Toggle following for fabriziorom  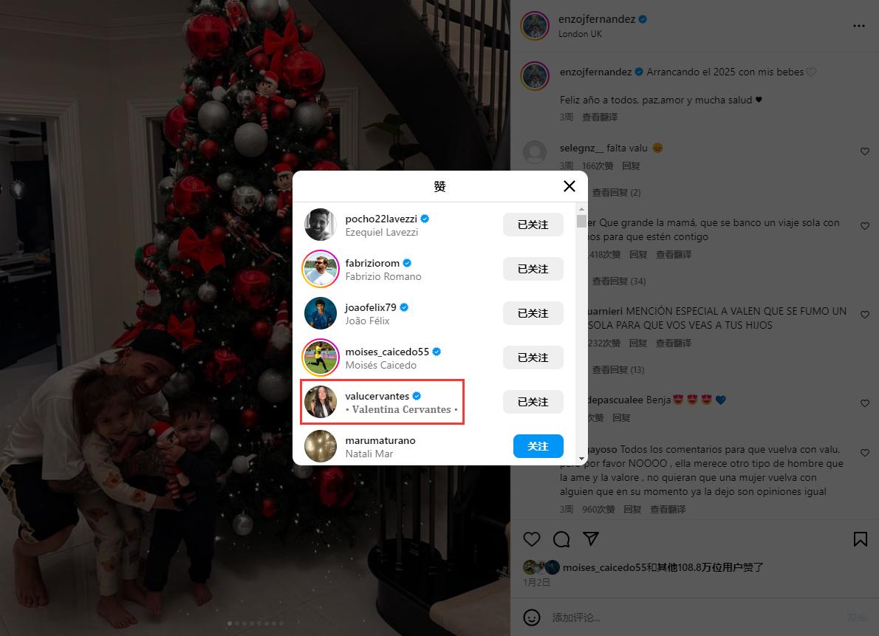click(533, 269)
